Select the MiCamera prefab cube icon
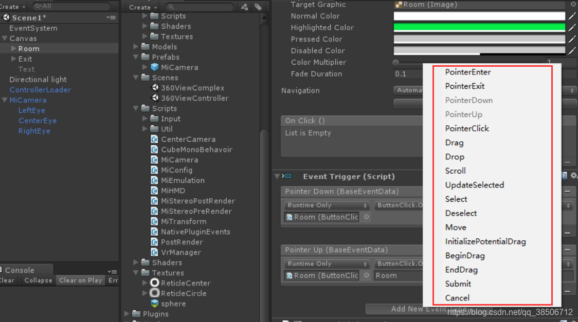This screenshot has width=578, height=322. click(x=154, y=67)
